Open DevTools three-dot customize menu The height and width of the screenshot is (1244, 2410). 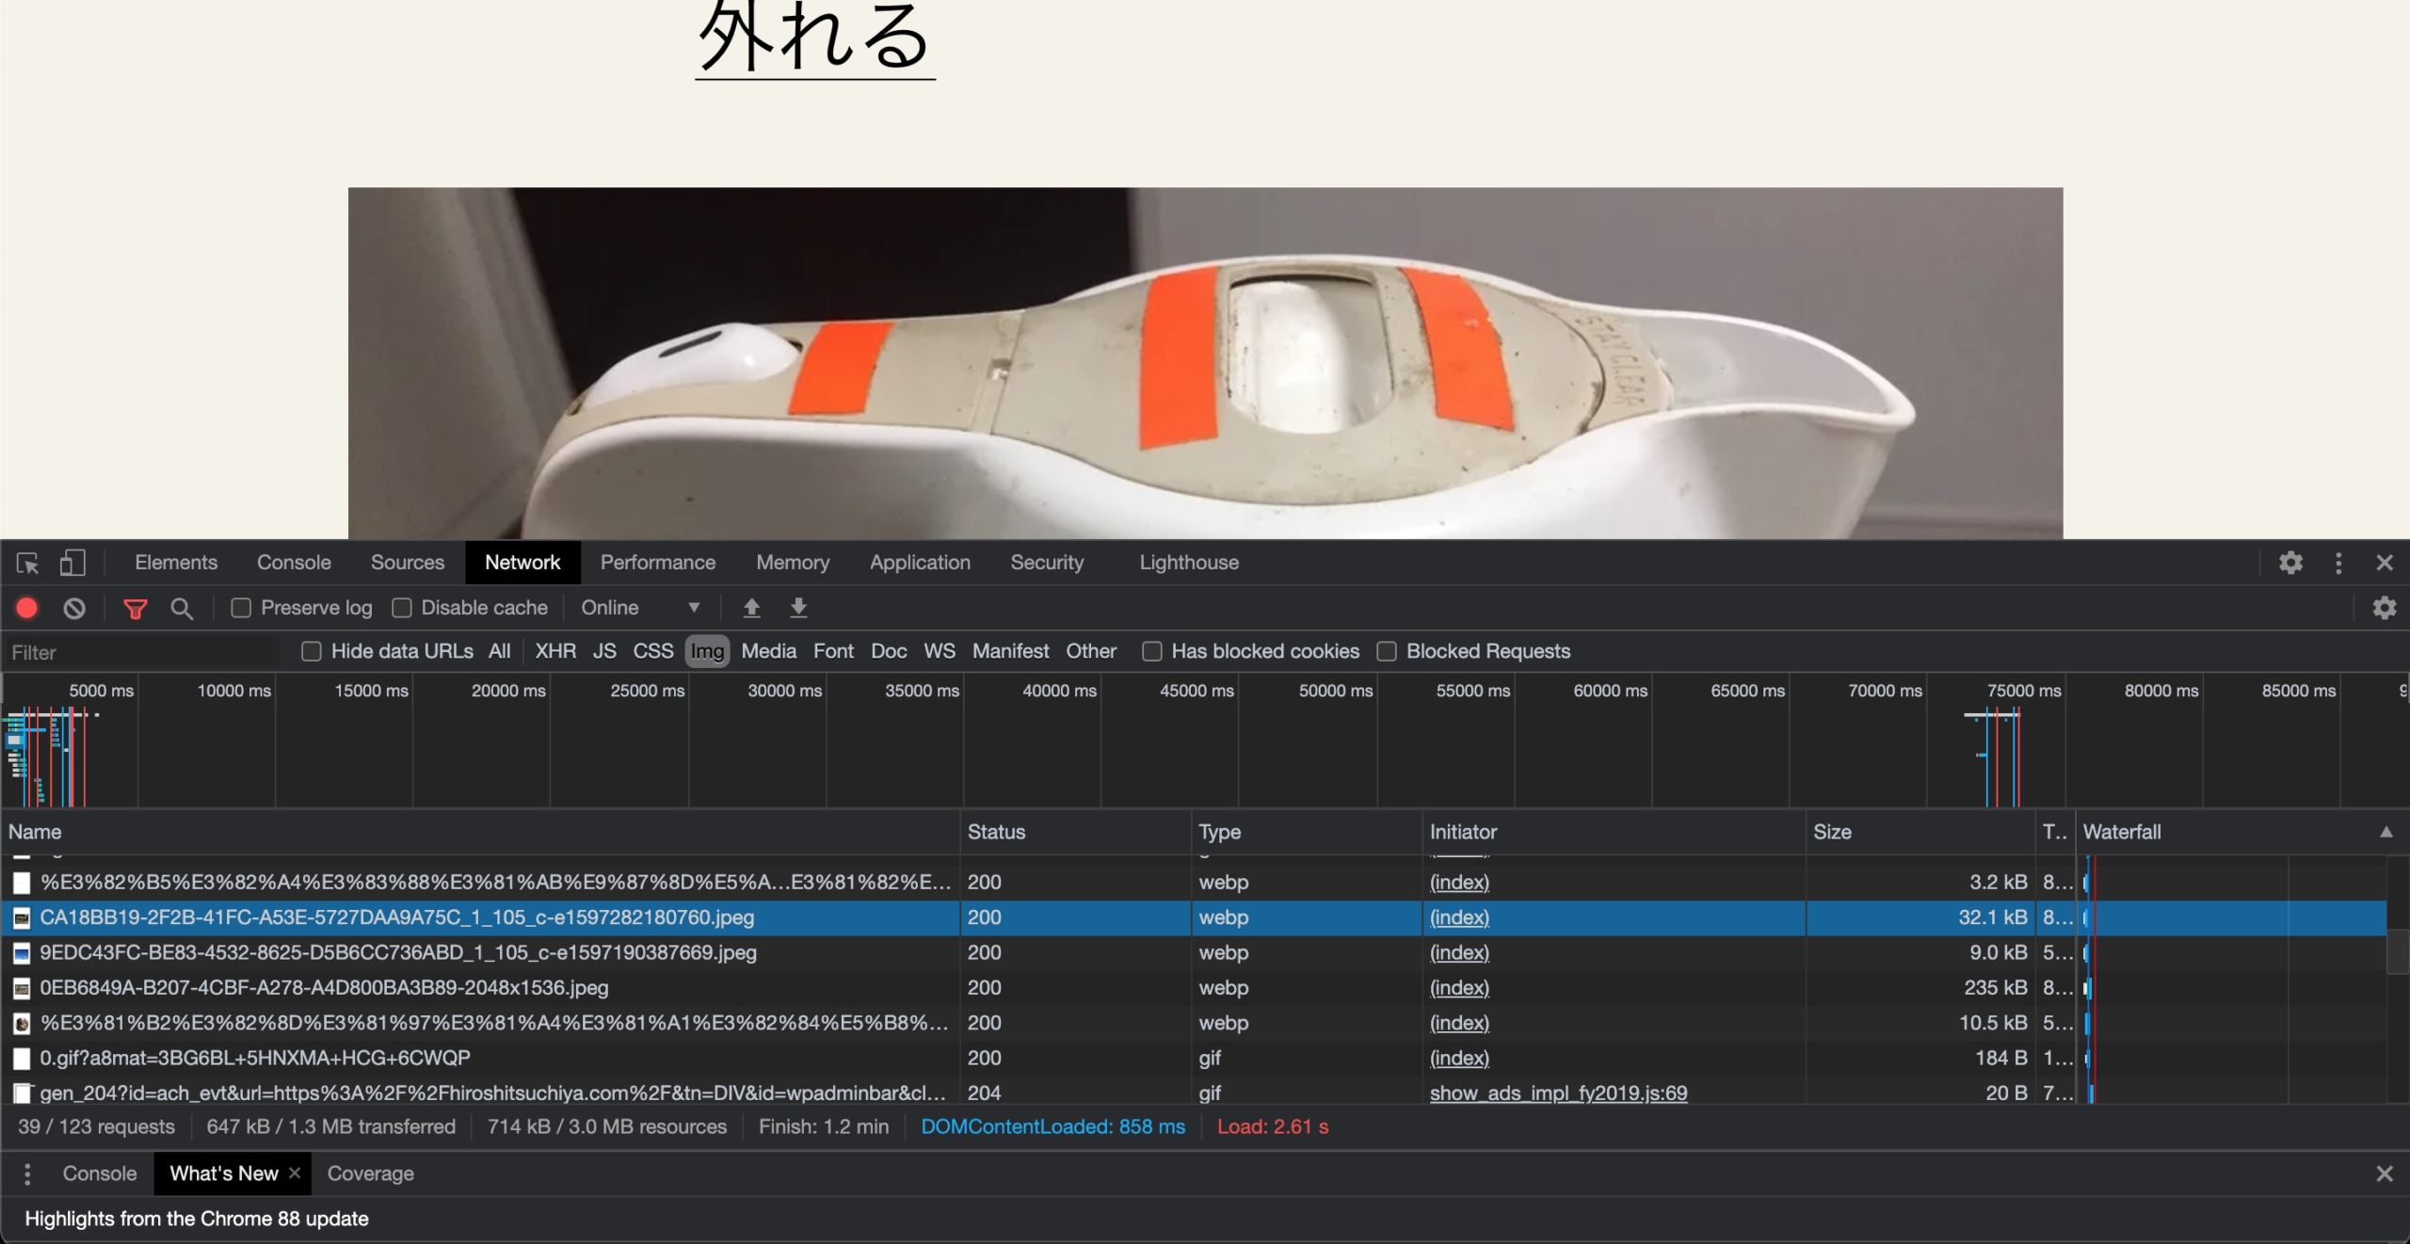2338,563
